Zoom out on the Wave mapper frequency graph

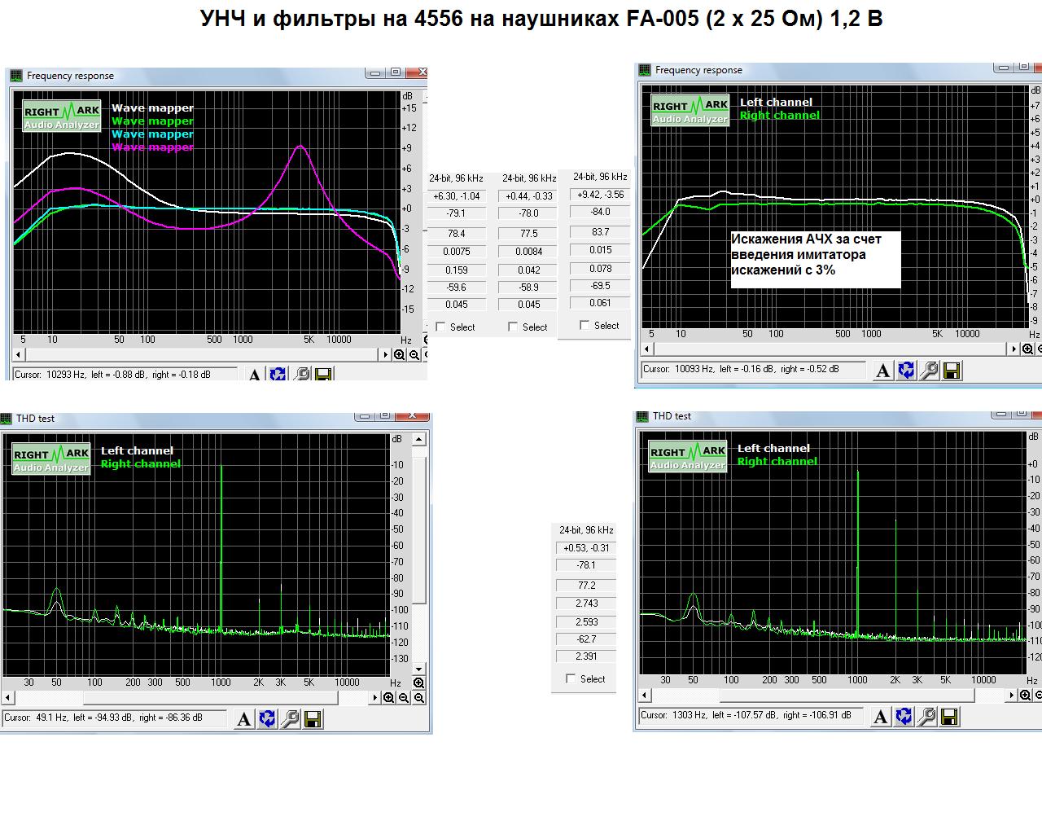414,354
